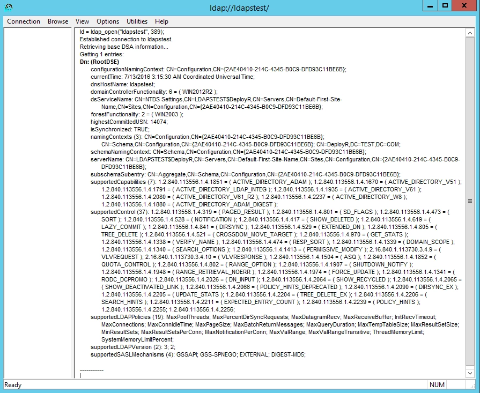Image resolution: width=480 pixels, height=393 pixels.
Task: Click the 'supportedLDAPVersion (2)' line
Action: (x=133, y=347)
